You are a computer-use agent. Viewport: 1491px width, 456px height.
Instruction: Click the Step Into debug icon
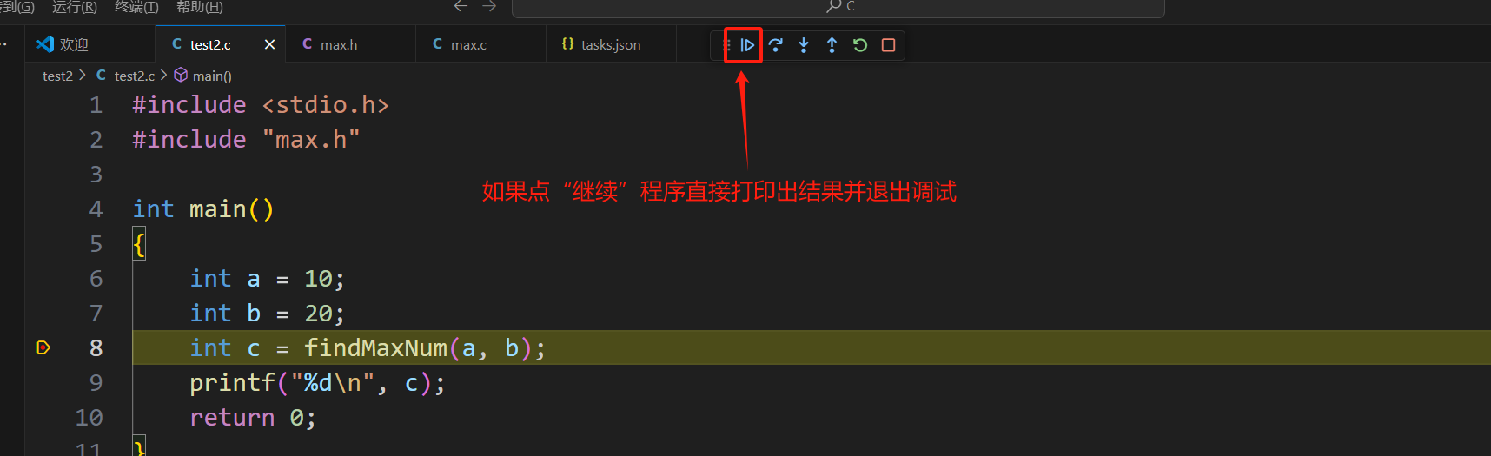[804, 45]
